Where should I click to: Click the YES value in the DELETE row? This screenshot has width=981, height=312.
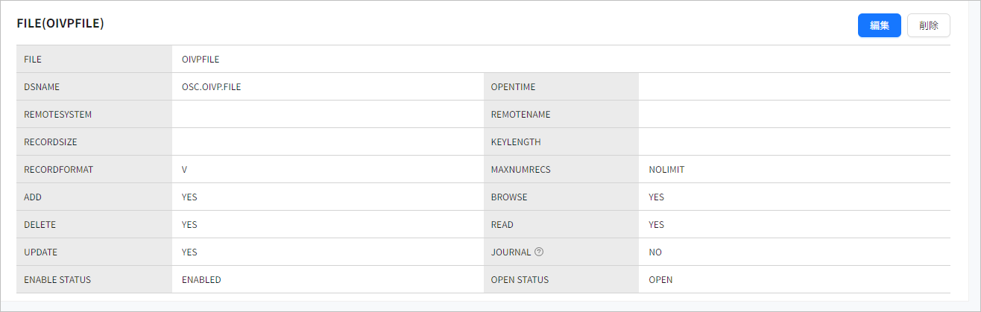189,225
